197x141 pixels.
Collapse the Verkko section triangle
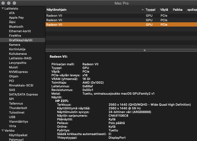[3, 131]
